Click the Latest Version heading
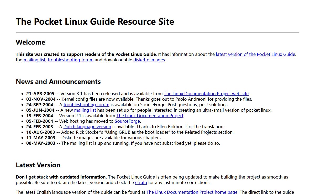This screenshot has height=194, width=315. pyautogui.click(x=38, y=165)
